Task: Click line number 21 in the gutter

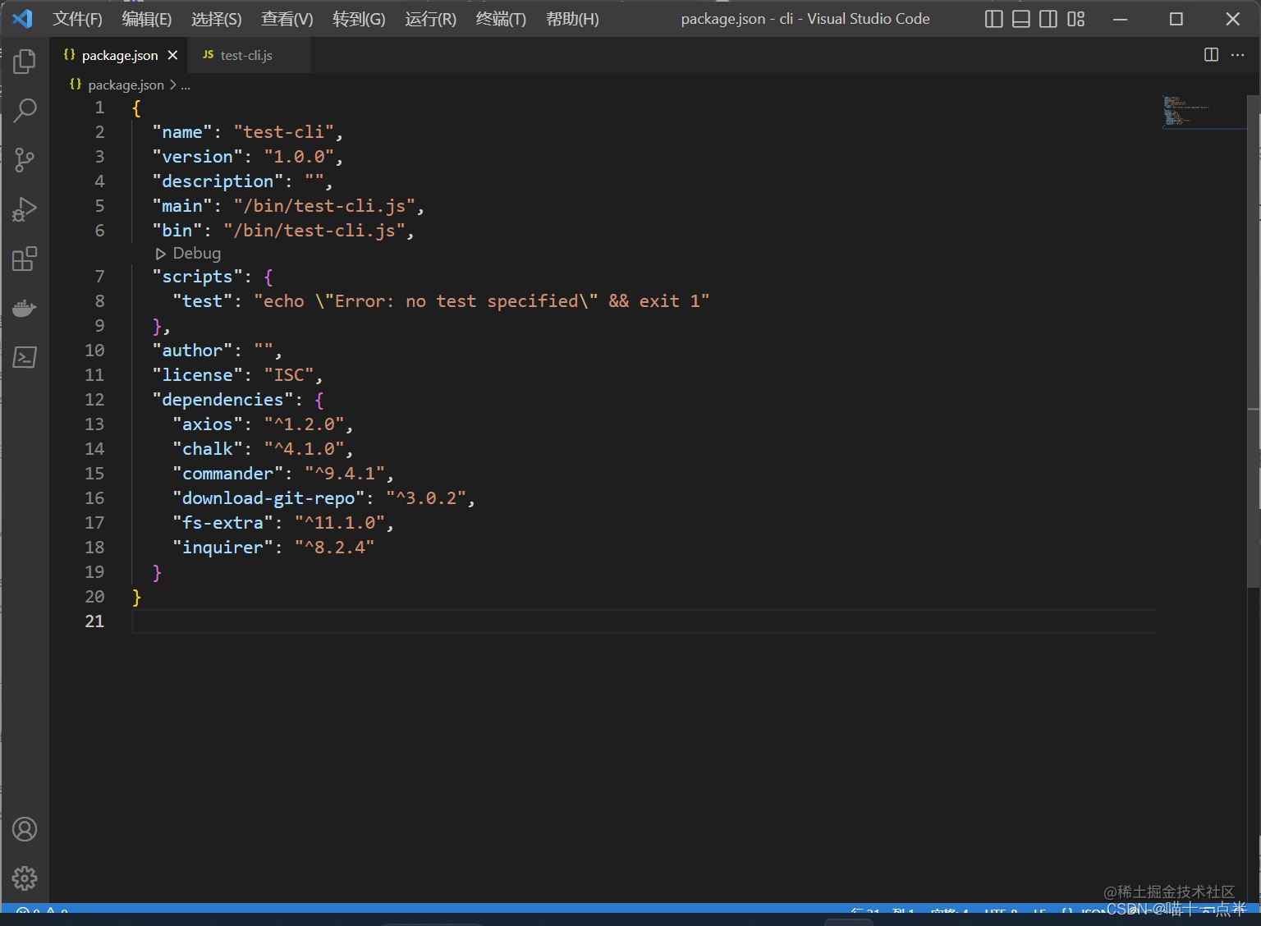Action: pos(94,621)
